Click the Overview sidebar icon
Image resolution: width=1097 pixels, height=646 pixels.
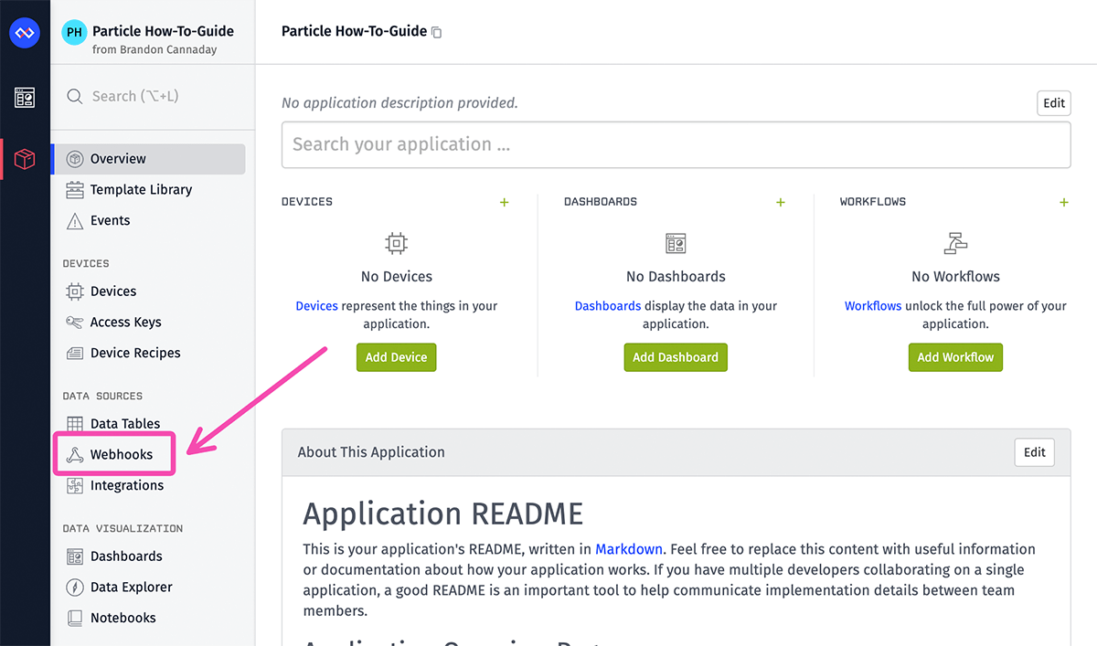coord(75,159)
